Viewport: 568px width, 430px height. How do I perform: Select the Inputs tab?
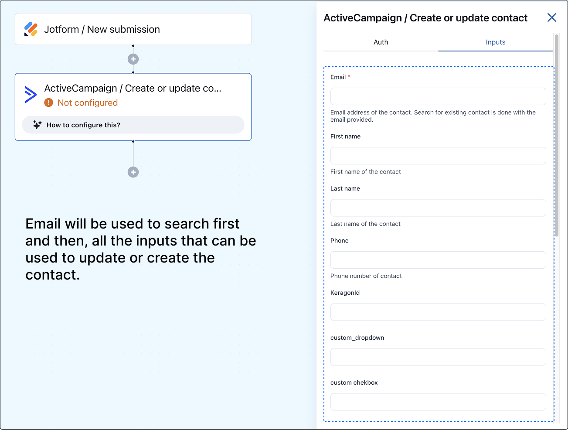496,42
